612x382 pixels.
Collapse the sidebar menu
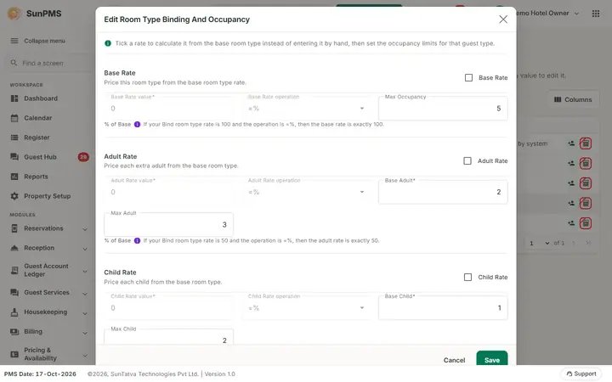point(38,41)
